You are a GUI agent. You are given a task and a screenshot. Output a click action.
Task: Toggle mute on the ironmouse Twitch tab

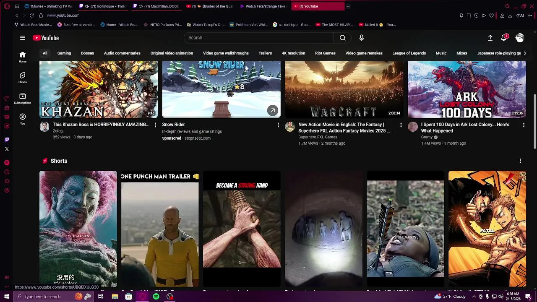[87, 6]
